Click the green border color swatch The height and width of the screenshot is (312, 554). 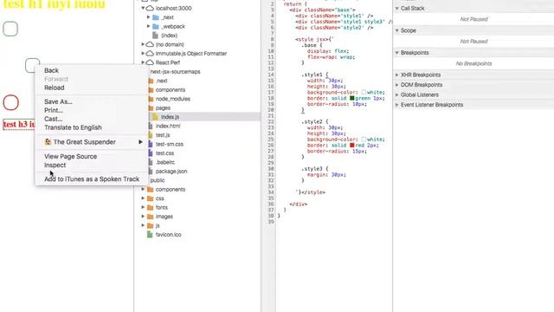tap(352, 98)
